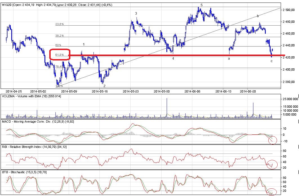Click Elliott wave label 4
The width and height of the screenshot is (299, 196).
pos(173,58)
